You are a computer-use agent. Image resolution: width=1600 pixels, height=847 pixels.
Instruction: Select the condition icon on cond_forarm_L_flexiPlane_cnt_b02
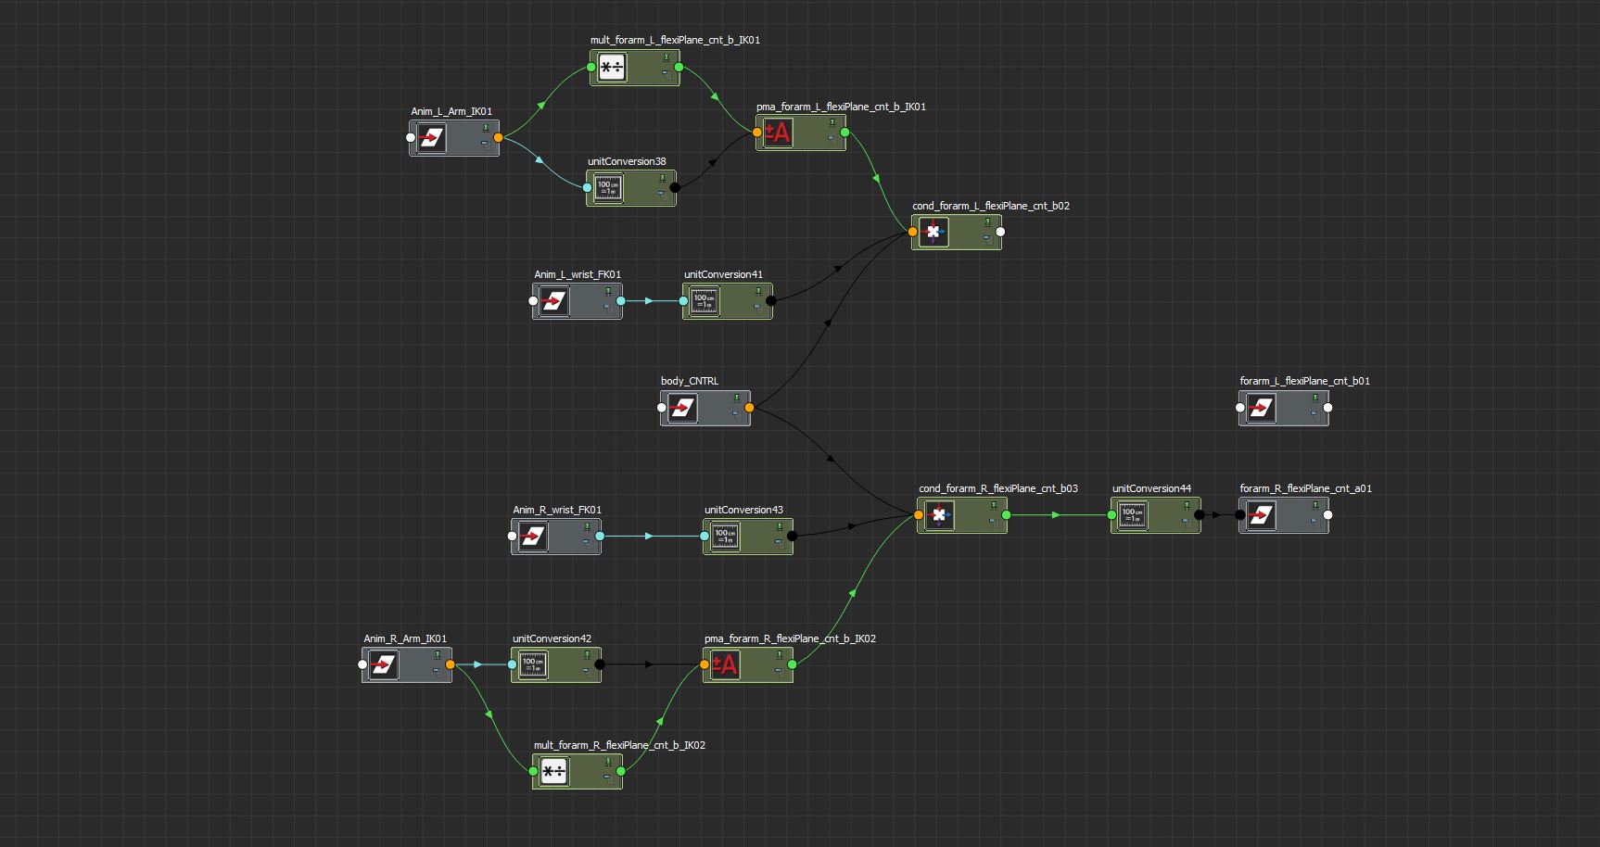coord(933,232)
